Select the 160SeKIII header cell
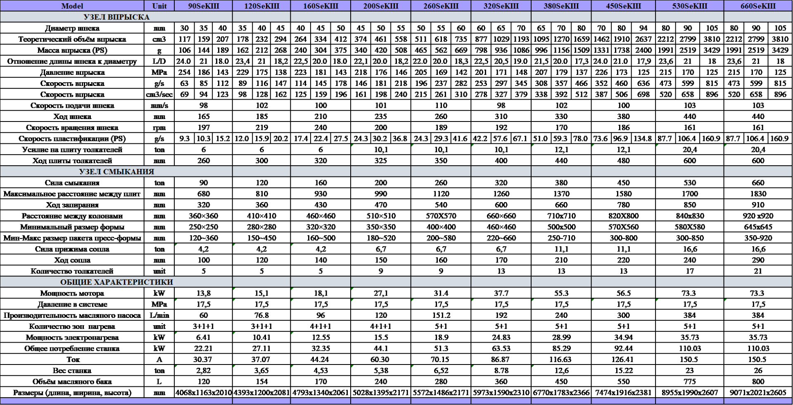Image resolution: width=793 pixels, height=405 pixels. coord(321,6)
